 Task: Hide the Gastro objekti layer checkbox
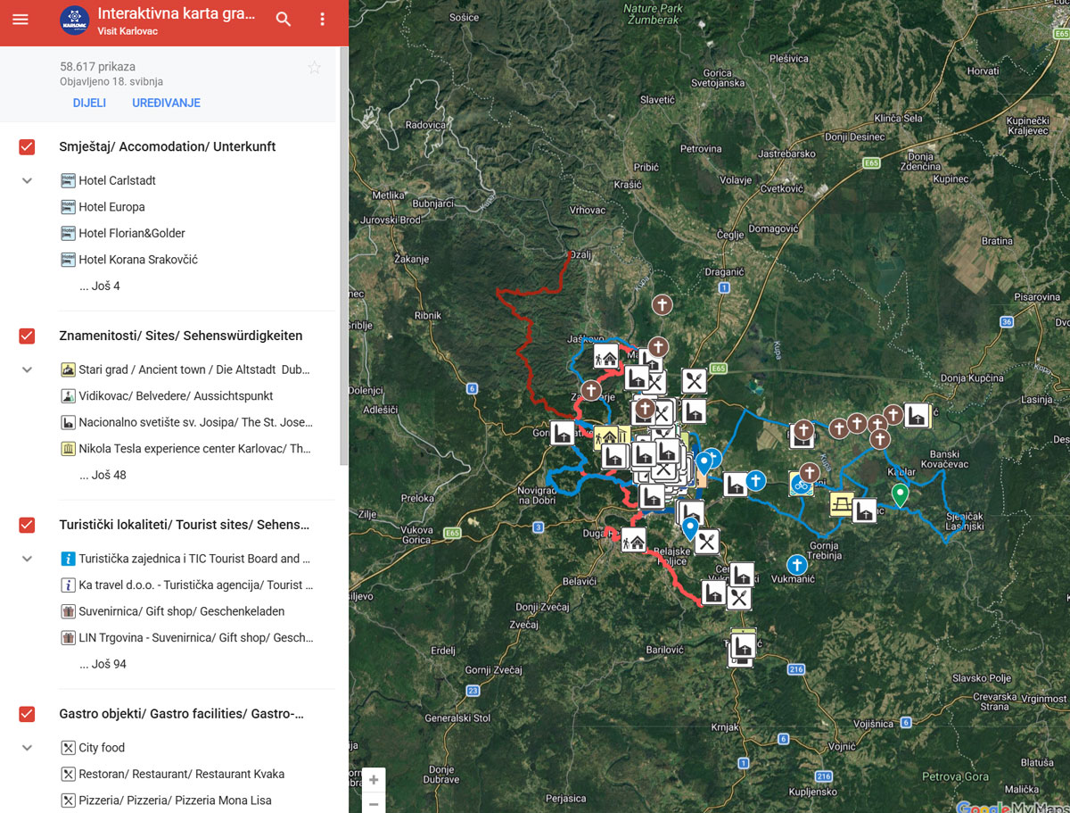27,715
